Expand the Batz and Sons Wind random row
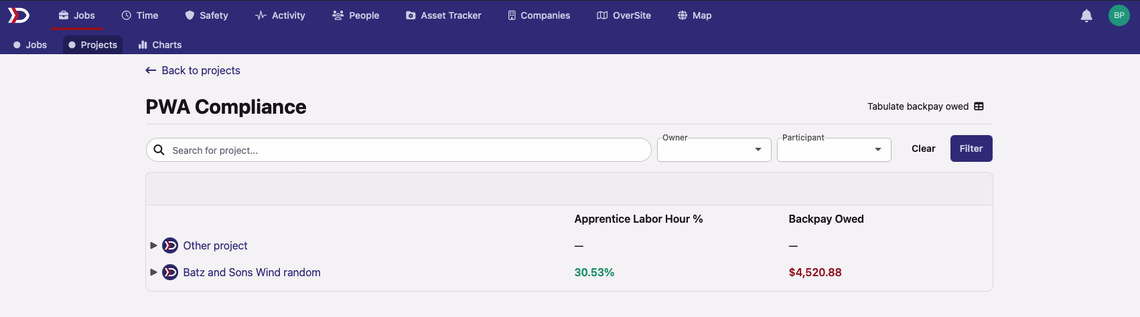1140x317 pixels. pyautogui.click(x=154, y=272)
